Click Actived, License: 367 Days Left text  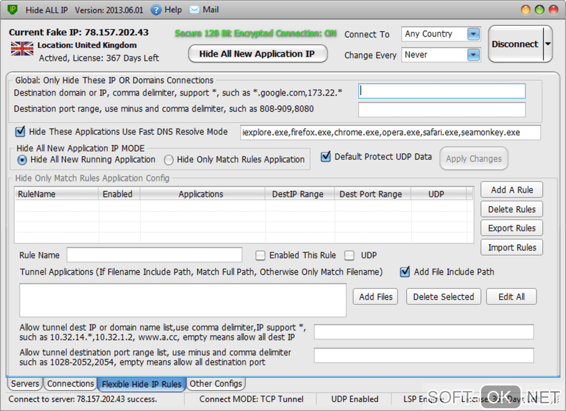tap(99, 58)
